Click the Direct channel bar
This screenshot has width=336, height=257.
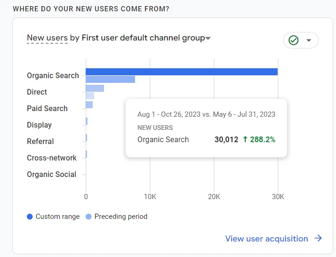tap(95, 88)
